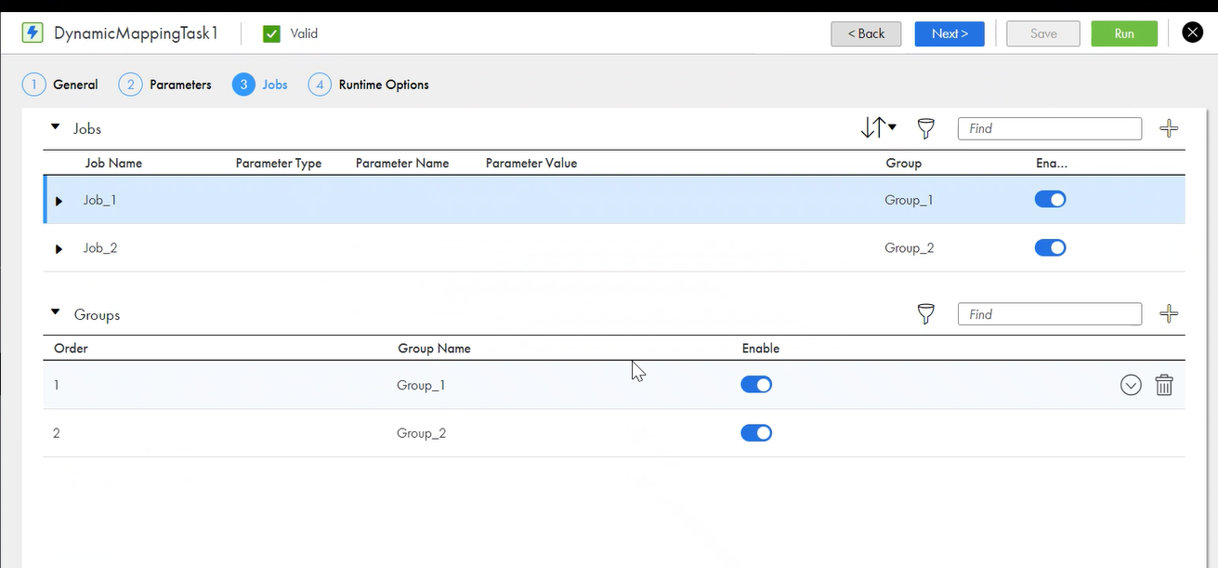The image size is (1218, 568).
Task: Go to step 1 General
Action: [x=59, y=85]
